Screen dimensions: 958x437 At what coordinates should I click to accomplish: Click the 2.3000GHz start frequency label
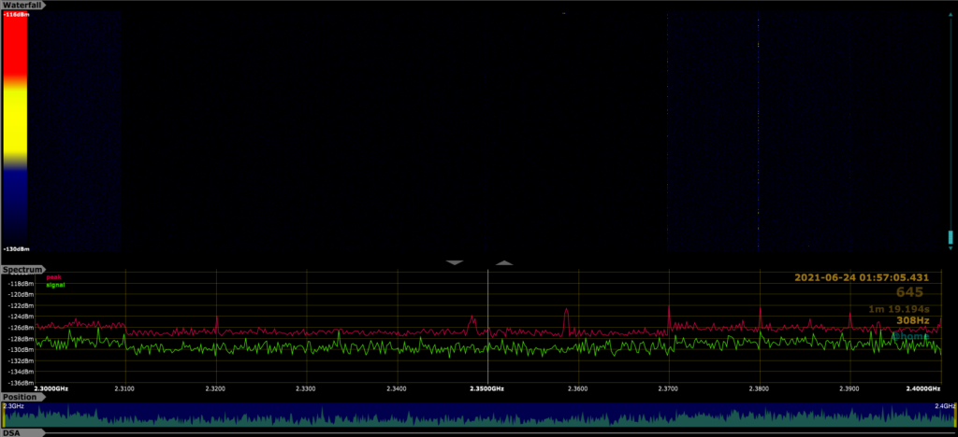[x=51, y=388]
